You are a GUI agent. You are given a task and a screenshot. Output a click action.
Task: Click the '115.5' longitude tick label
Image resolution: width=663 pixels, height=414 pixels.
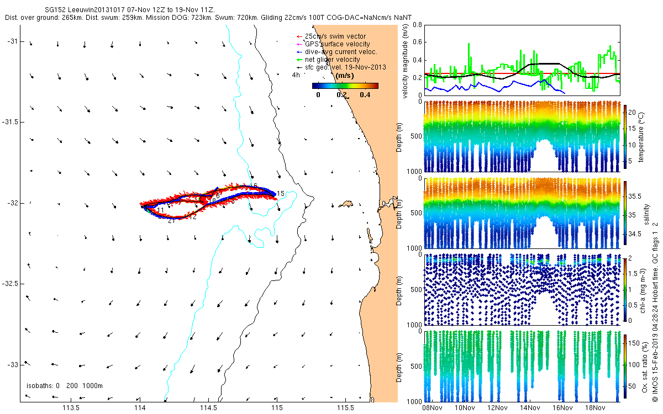click(346, 408)
